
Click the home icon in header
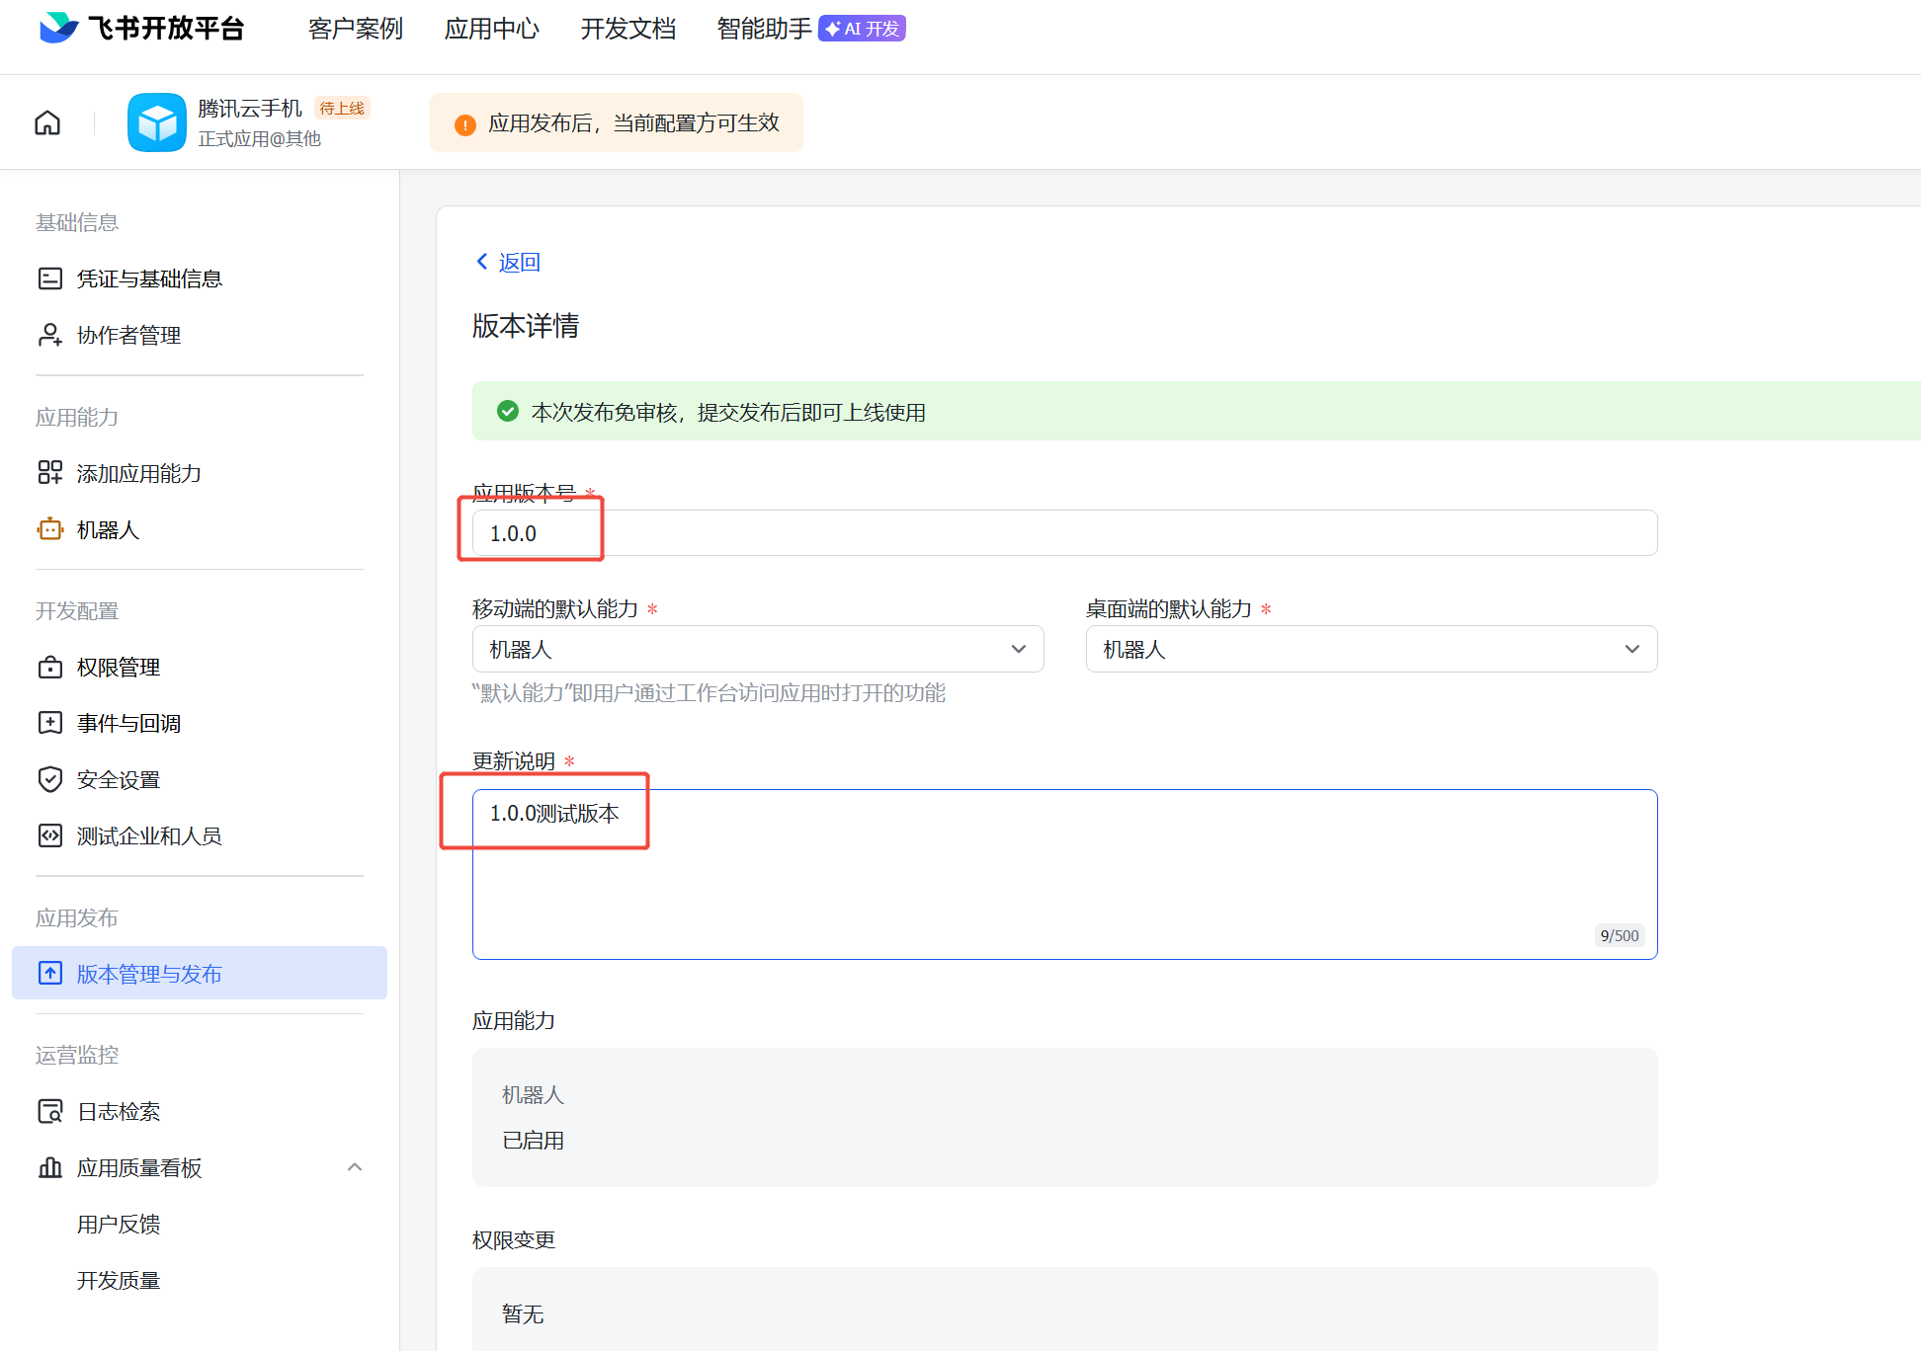(47, 122)
